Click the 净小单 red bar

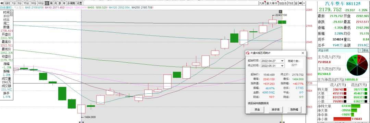tap(342, 119)
